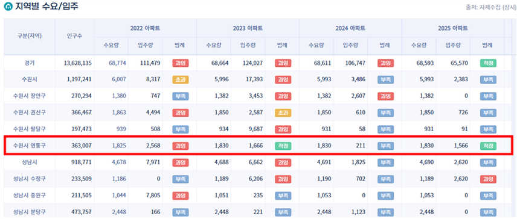Click 입주량 header under 2023 아파트
517x219 pixels.
(248, 46)
